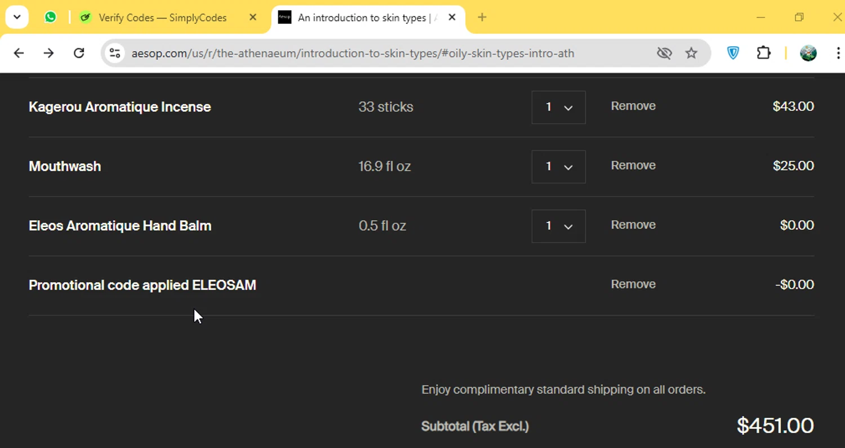Reload the current page
This screenshot has width=845, height=448.
[79, 53]
